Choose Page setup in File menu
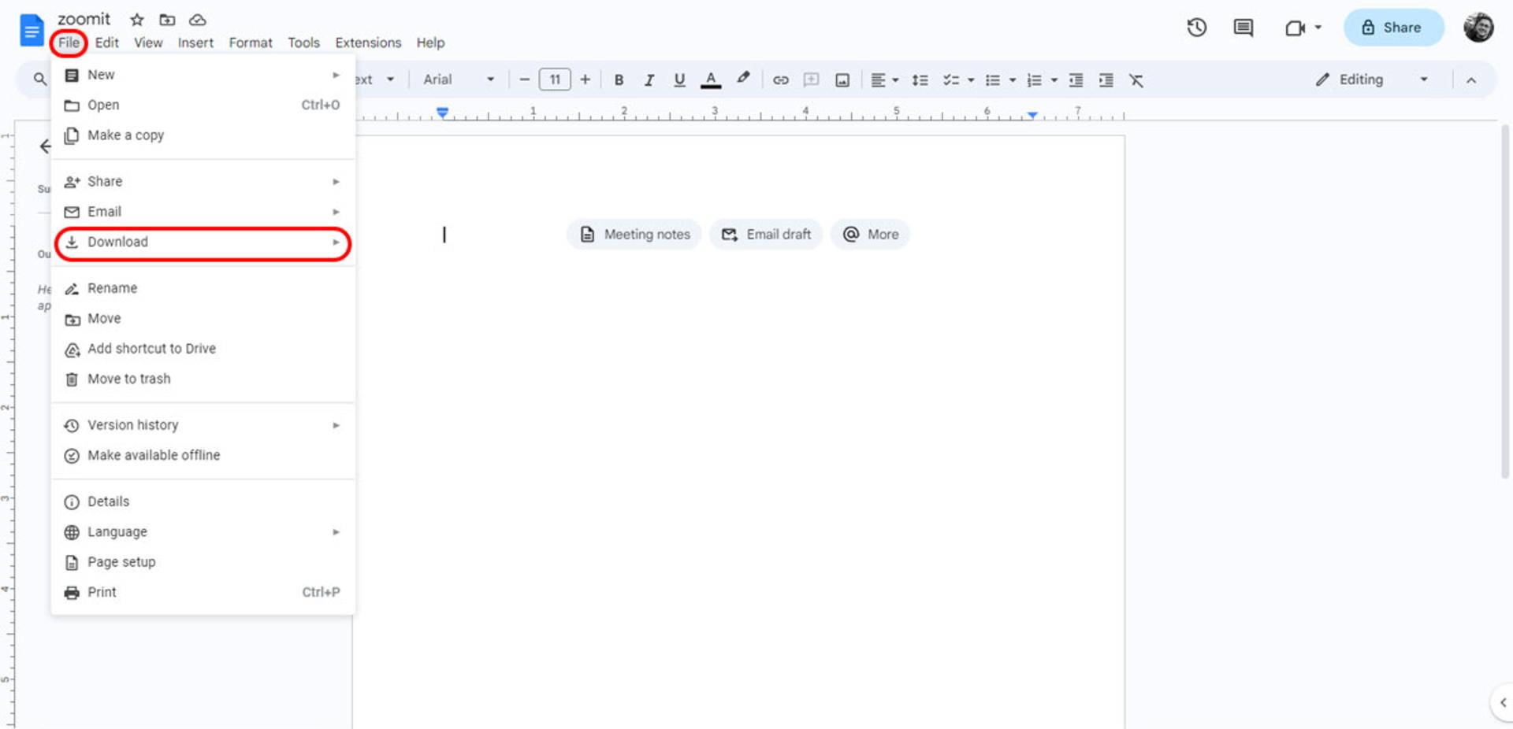The height and width of the screenshot is (729, 1513). [203, 562]
